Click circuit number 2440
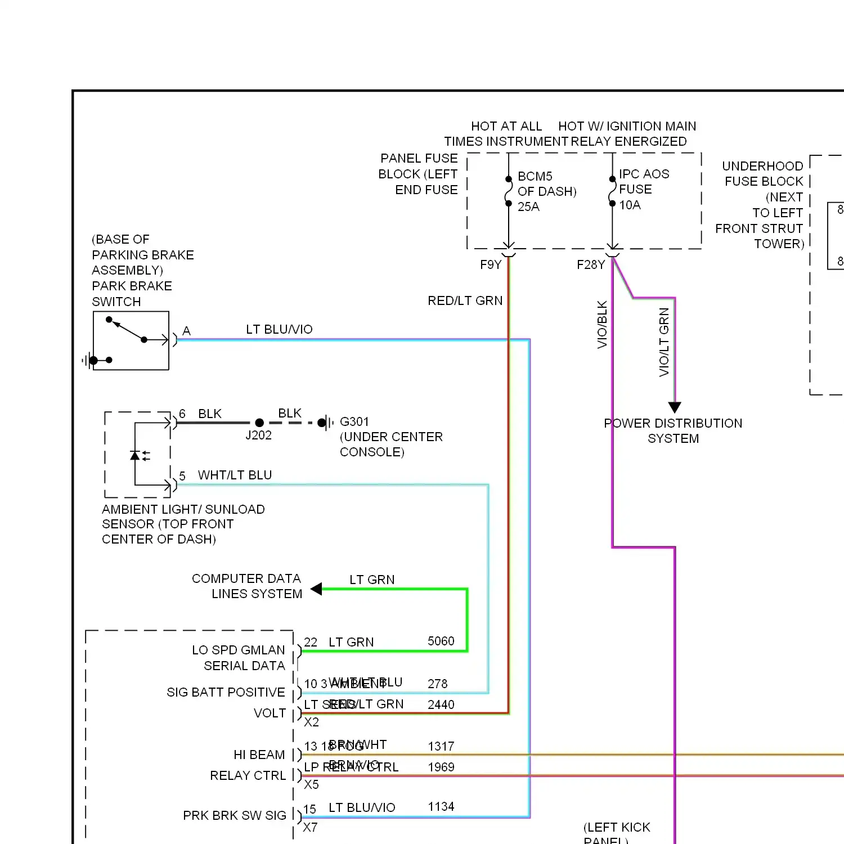844x844 pixels. (441, 704)
